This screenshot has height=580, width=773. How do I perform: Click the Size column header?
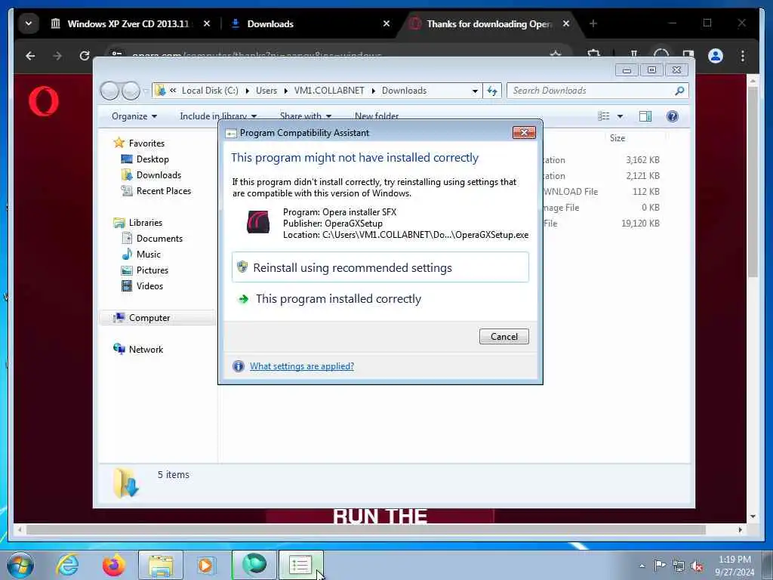[x=617, y=138]
